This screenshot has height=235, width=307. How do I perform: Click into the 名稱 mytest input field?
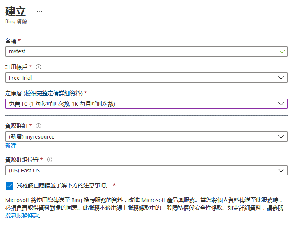coord(146,51)
